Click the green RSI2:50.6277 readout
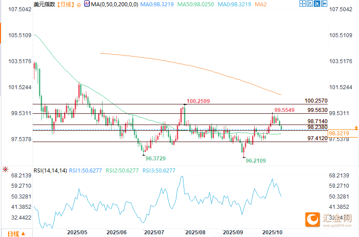The image size is (359, 237). (x=122, y=171)
